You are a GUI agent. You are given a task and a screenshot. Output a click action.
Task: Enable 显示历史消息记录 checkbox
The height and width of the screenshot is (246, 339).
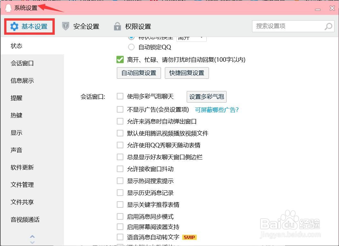(120, 193)
